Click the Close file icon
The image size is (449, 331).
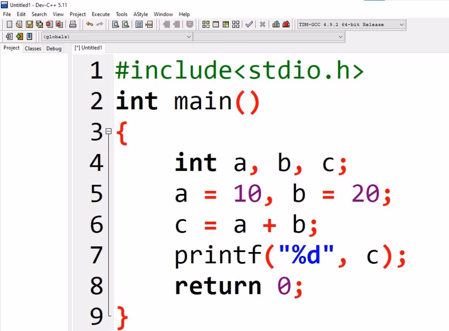point(49,24)
